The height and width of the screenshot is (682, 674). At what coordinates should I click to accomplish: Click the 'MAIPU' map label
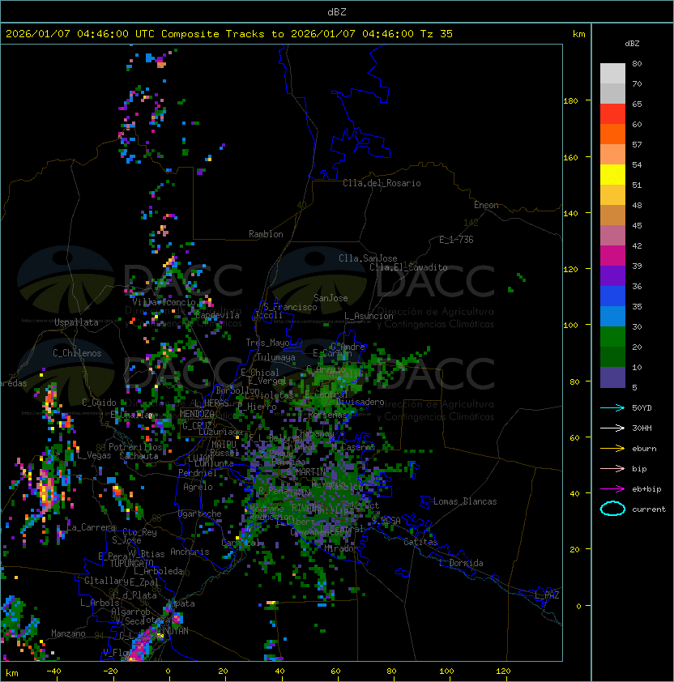pyautogui.click(x=224, y=445)
